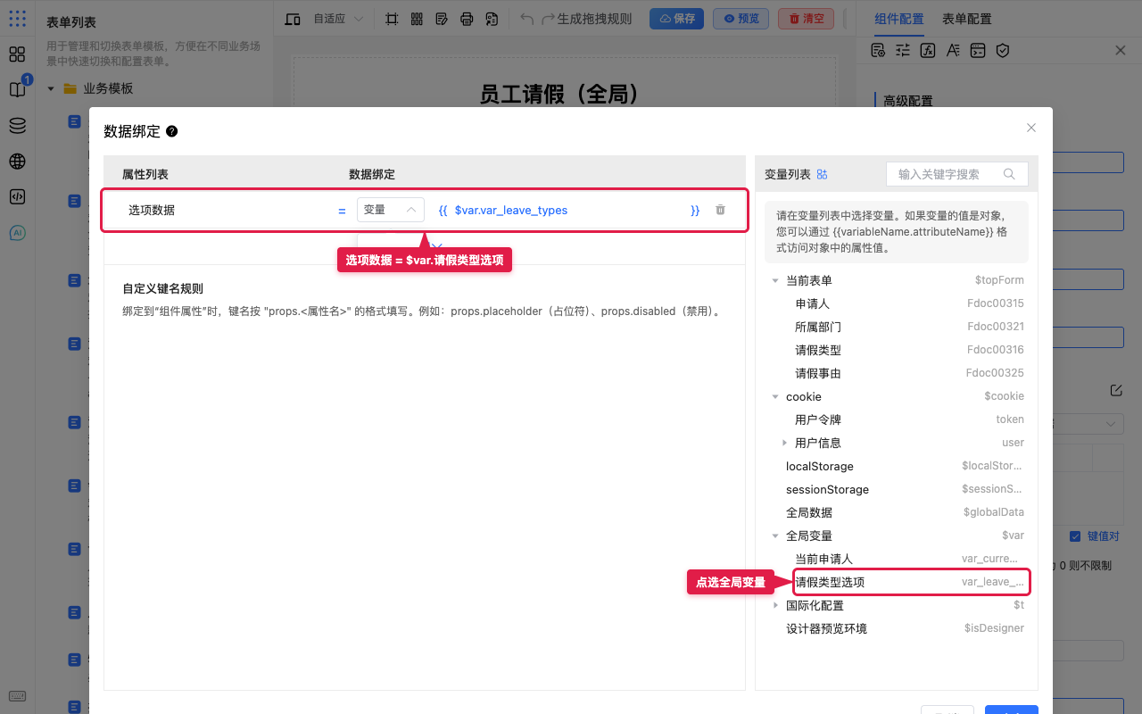1142x714 pixels.
Task: Click the 清空 clear button
Action: [806, 19]
